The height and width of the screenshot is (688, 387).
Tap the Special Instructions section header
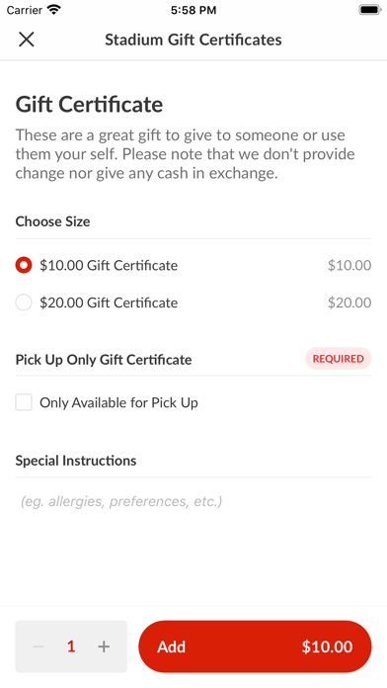coord(76,461)
